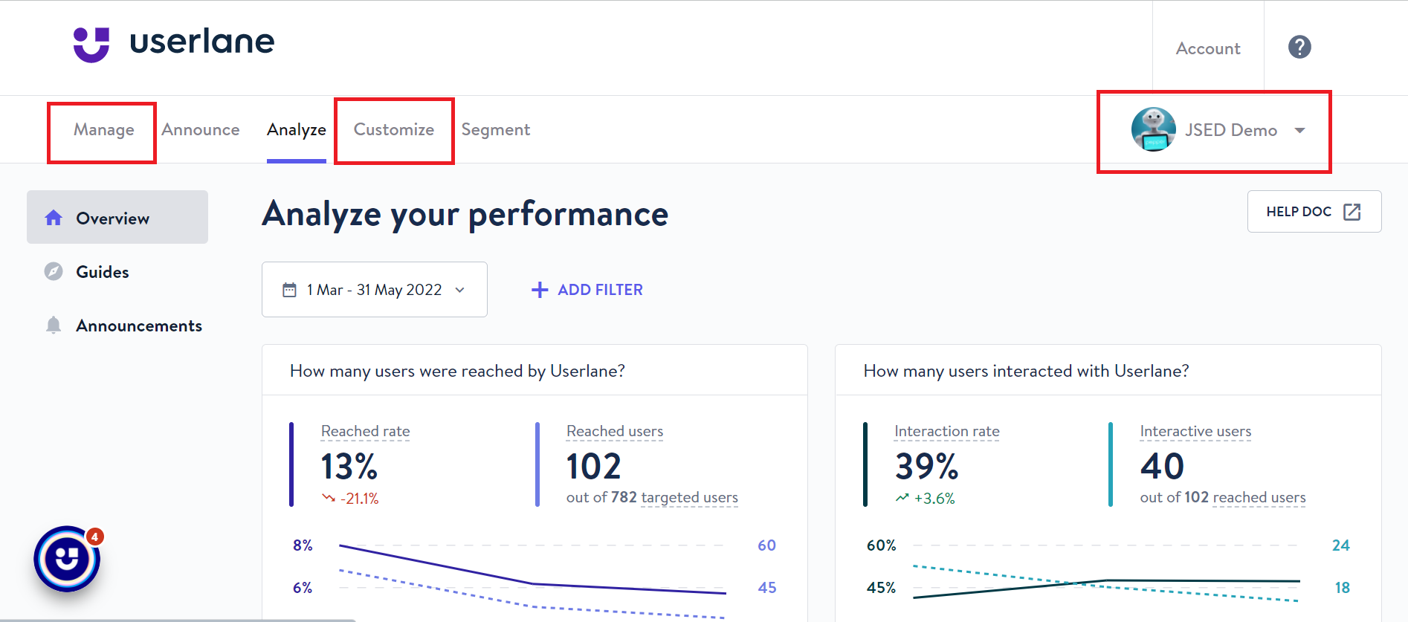Image resolution: width=1408 pixels, height=622 pixels.
Task: Open the help question mark icon
Action: coord(1299,48)
